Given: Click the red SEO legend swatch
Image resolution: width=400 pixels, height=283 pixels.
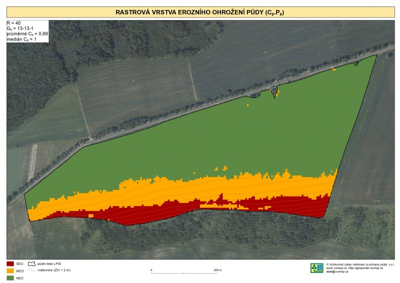Looking at the screenshot, I should tap(10, 263).
